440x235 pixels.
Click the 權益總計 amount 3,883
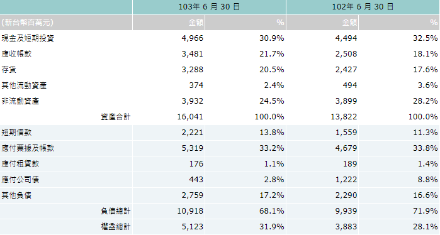pyautogui.click(x=346, y=226)
